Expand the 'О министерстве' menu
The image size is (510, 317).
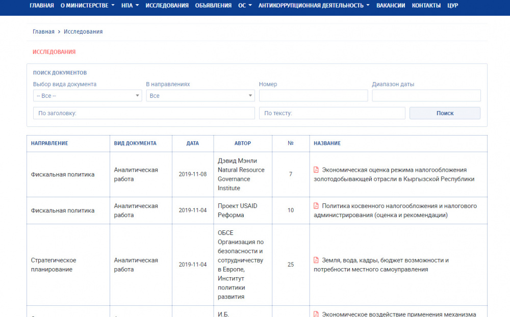tap(87, 6)
